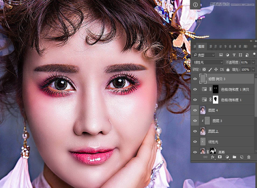Image resolution: width=257 pixels, height=188 pixels.
Task: Hide the 高斯 layer
Action: pyautogui.click(x=195, y=152)
